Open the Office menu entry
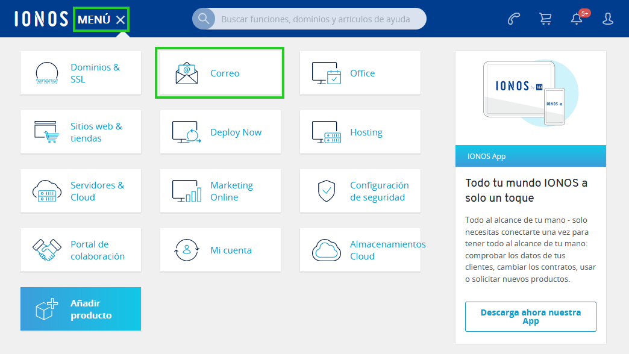 (x=360, y=73)
